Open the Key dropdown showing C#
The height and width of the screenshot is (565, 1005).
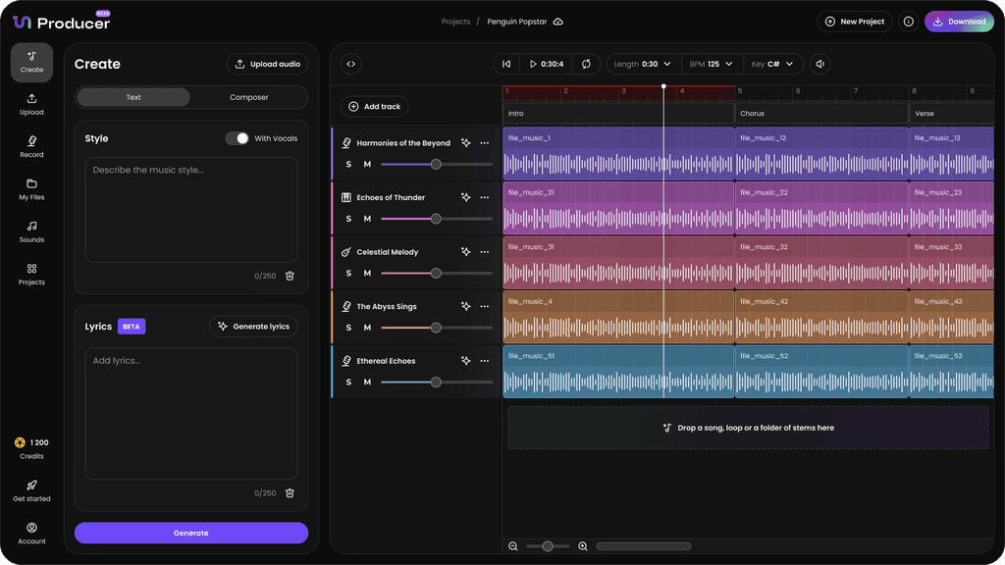coord(774,63)
